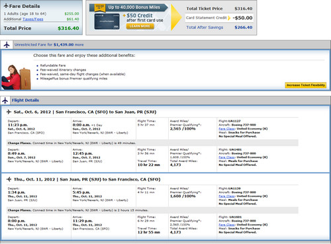
Task: Click the Up to 40,000 Bonus Miles banner
Action: coord(128,7)
